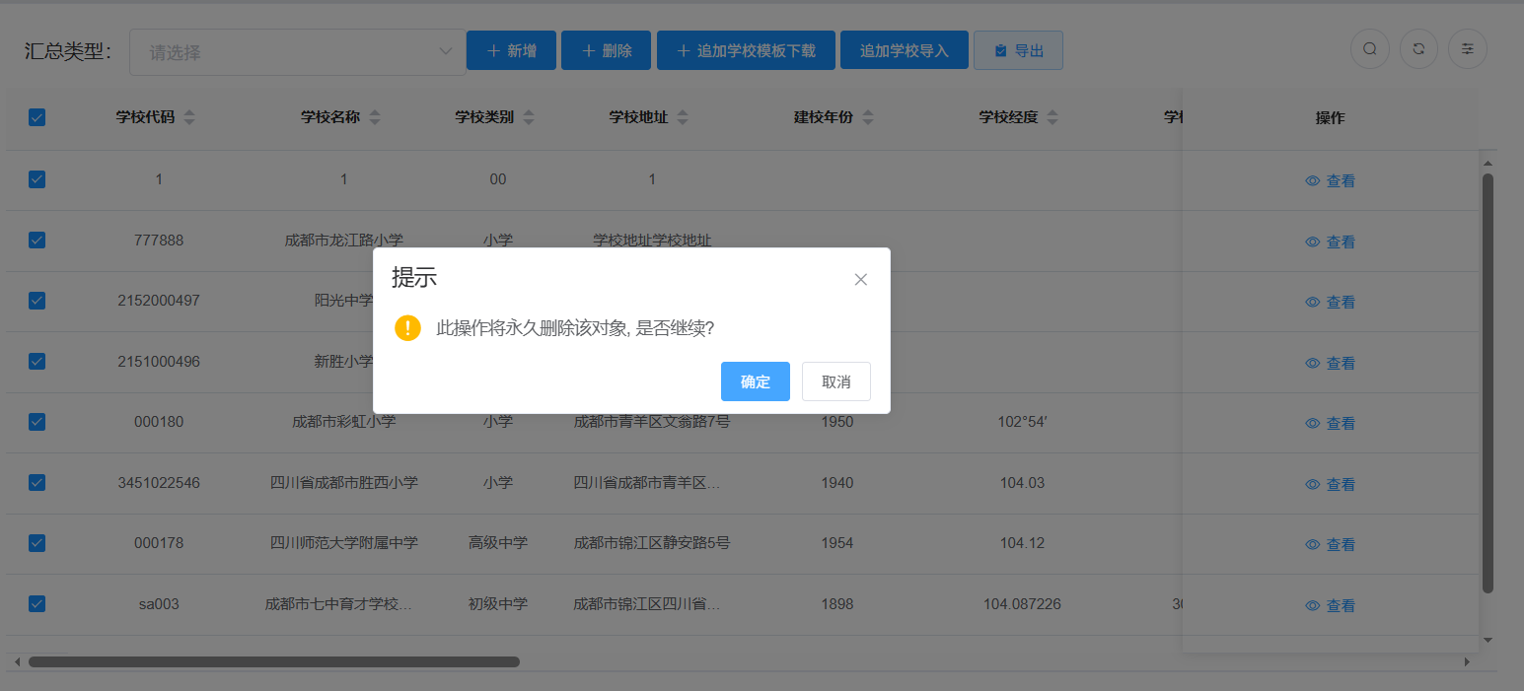
Task: Click the sort icon beside 学校代码
Action: click(189, 118)
